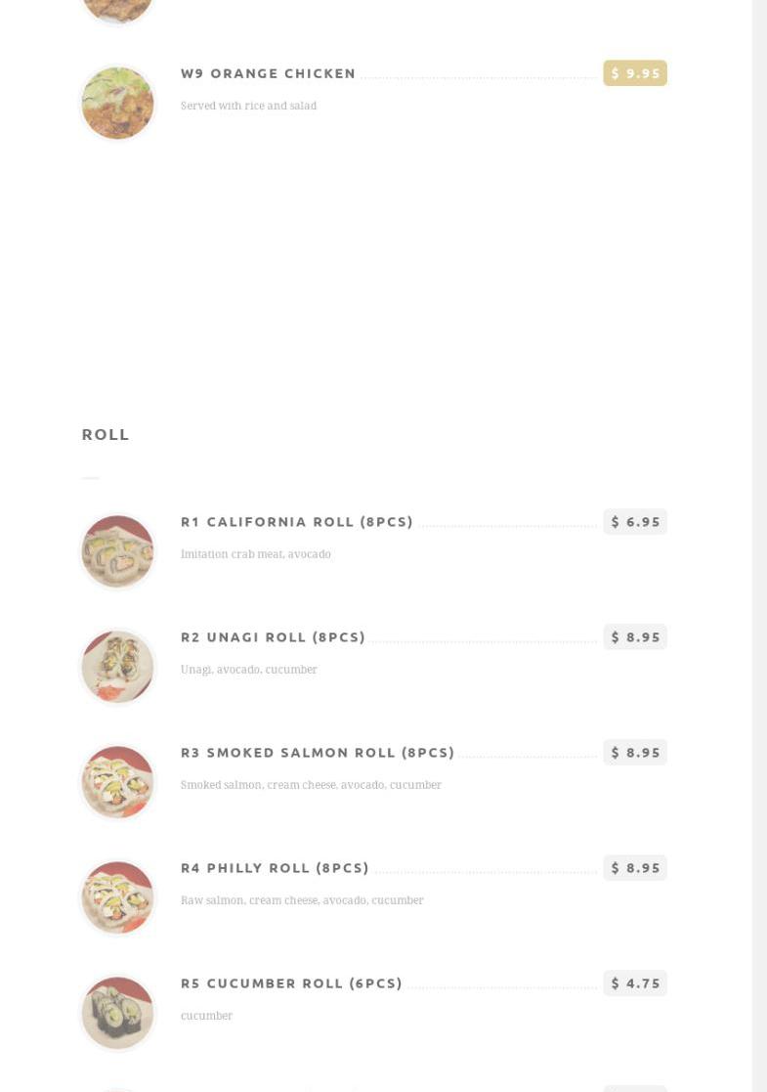Open the W9 Orange Chicken menu item title

coord(268,73)
